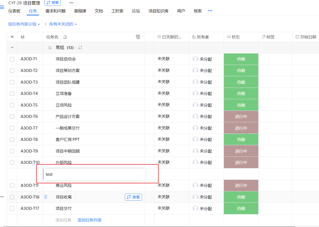Click the owner avatar in row 立项准备
Screen dimensions: 319x227
[x=195, y=93]
